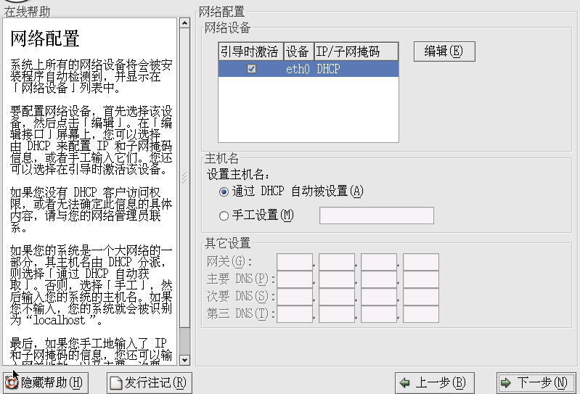This screenshot has height=394, width=580.
Task: Click the second 网关 octet field
Action: click(x=337, y=262)
